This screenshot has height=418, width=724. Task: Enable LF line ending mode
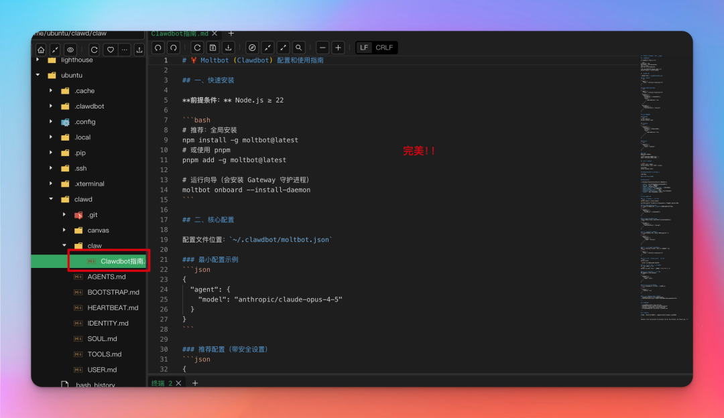[363, 48]
